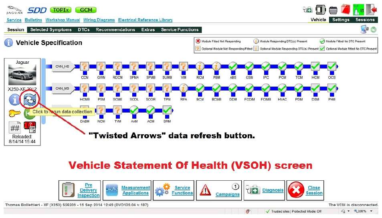The image size is (382, 218).
Task: Open the AAM module status icon
Action: 134,110
